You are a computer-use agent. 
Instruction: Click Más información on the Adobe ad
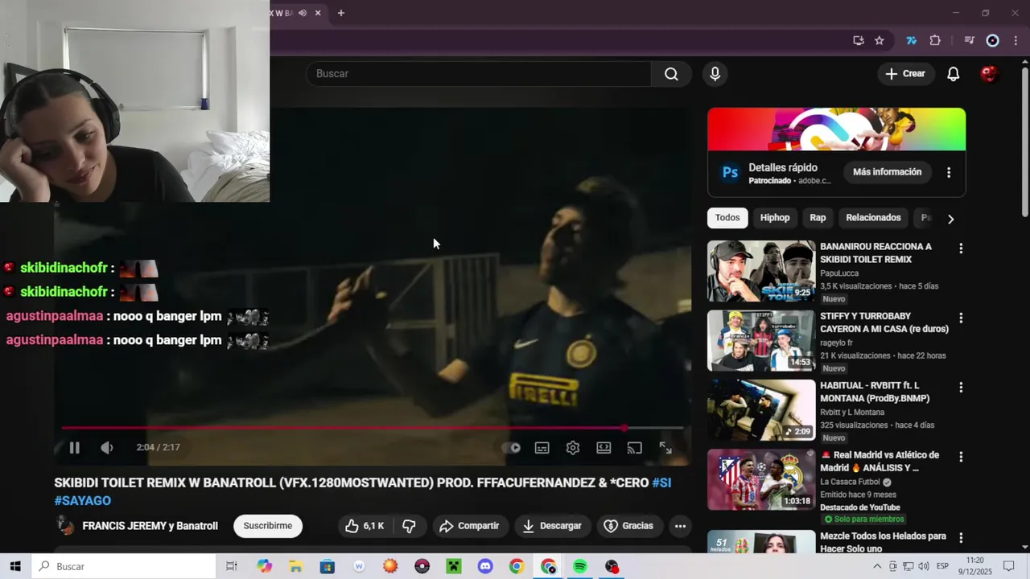pyautogui.click(x=888, y=172)
